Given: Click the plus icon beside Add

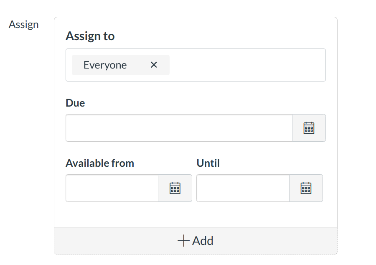Looking at the screenshot, I should click(x=183, y=241).
